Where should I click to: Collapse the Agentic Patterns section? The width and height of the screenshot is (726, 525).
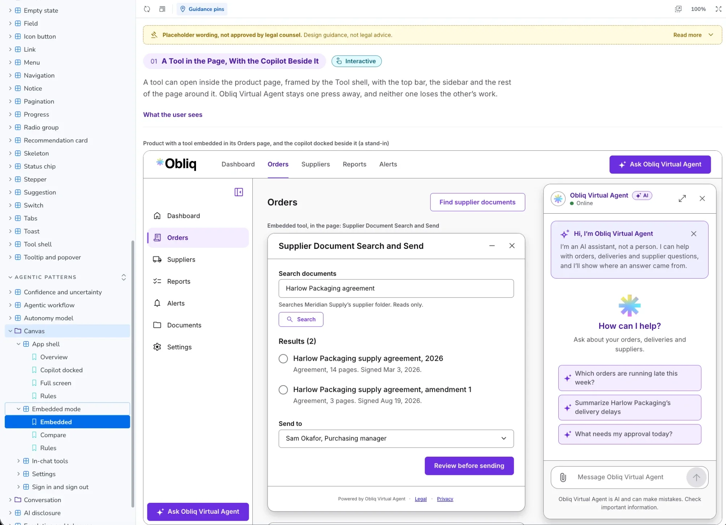click(x=10, y=277)
